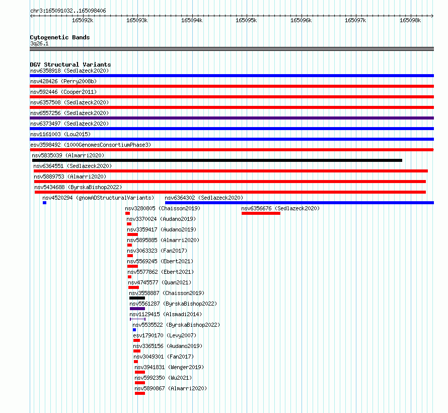
Task: Open nsv6557256 (Sedlazeck2020) label
Action: (69, 113)
